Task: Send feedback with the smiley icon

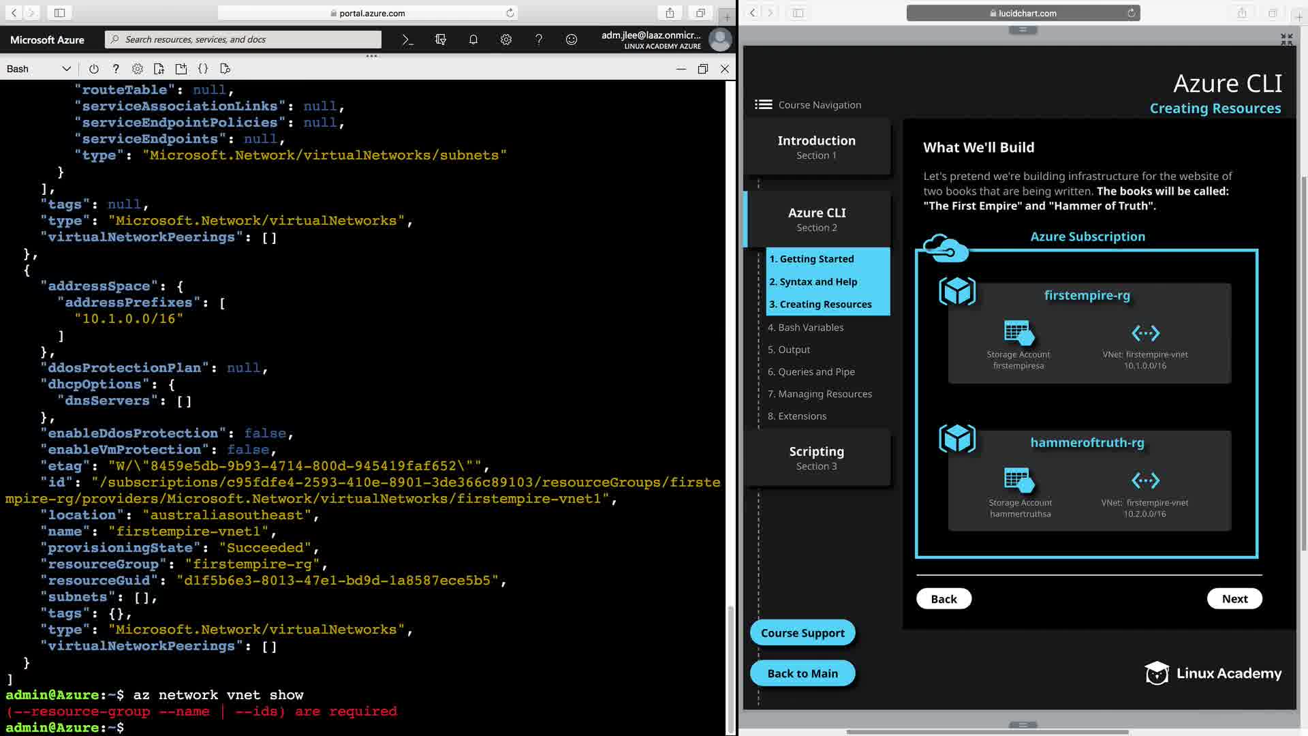Action: [571, 40]
